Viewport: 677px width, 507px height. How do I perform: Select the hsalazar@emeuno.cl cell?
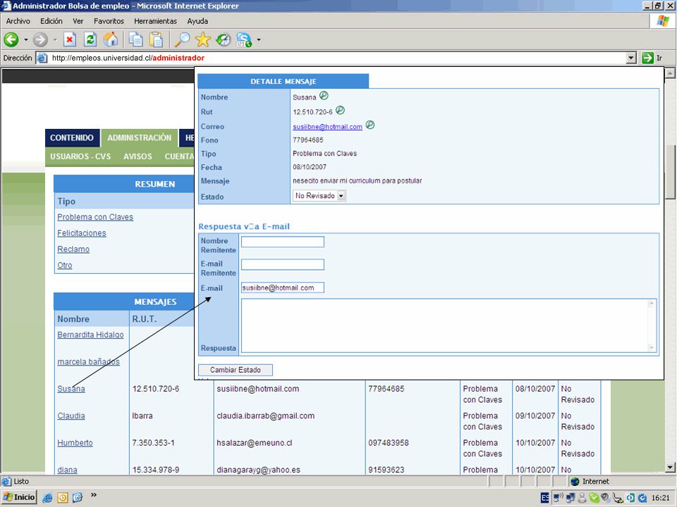coord(255,443)
